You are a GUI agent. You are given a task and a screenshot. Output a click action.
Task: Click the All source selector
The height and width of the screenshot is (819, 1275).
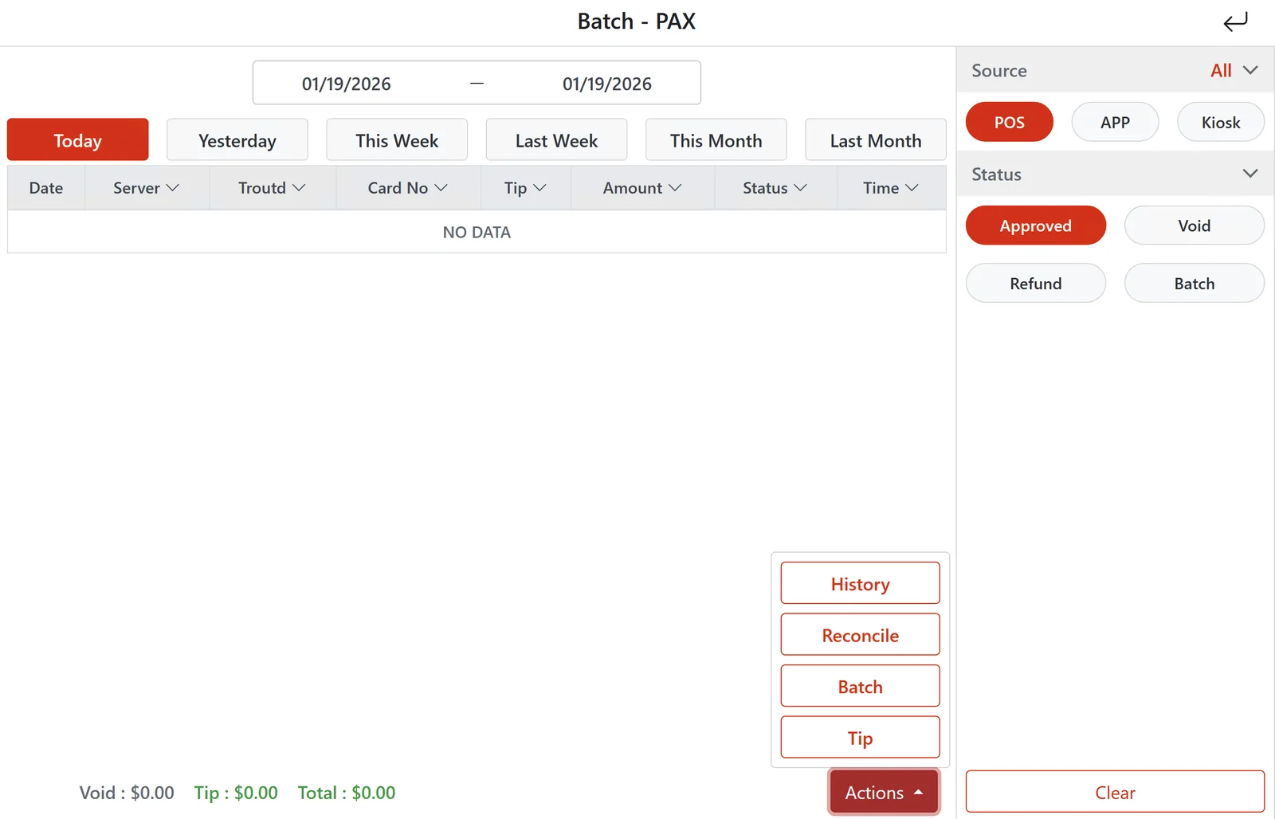coord(1221,70)
